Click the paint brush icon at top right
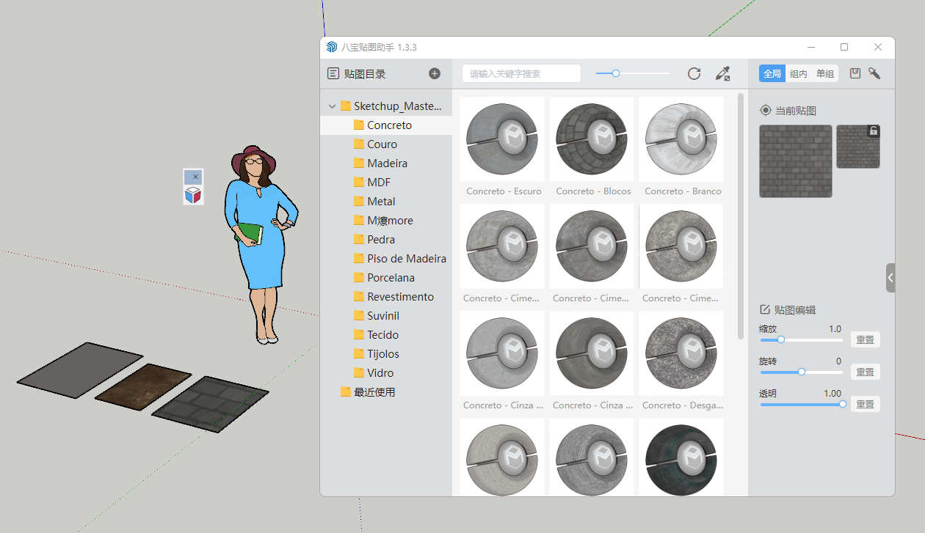The height and width of the screenshot is (533, 925). (874, 73)
